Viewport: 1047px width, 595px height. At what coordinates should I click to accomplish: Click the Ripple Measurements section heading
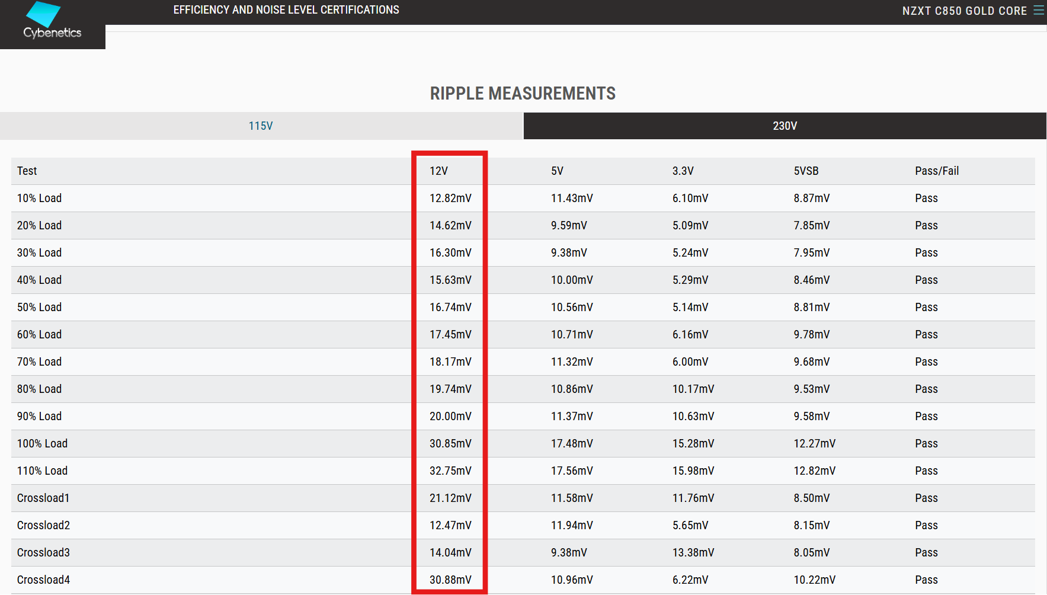[x=523, y=94]
